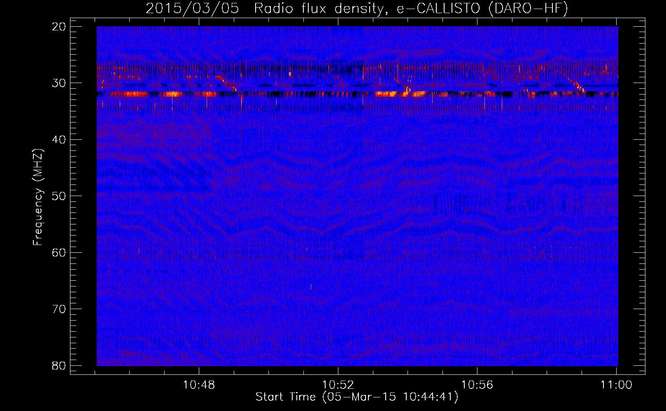The width and height of the screenshot is (666, 411).
Task: Click the 10:48 time tick label
Action: point(199,385)
